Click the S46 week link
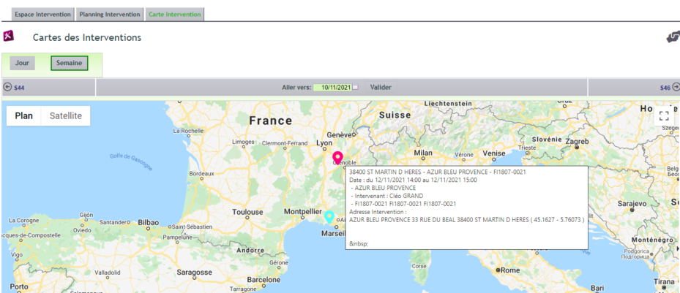Image resolution: width=680 pixels, height=293 pixels. 665,88
